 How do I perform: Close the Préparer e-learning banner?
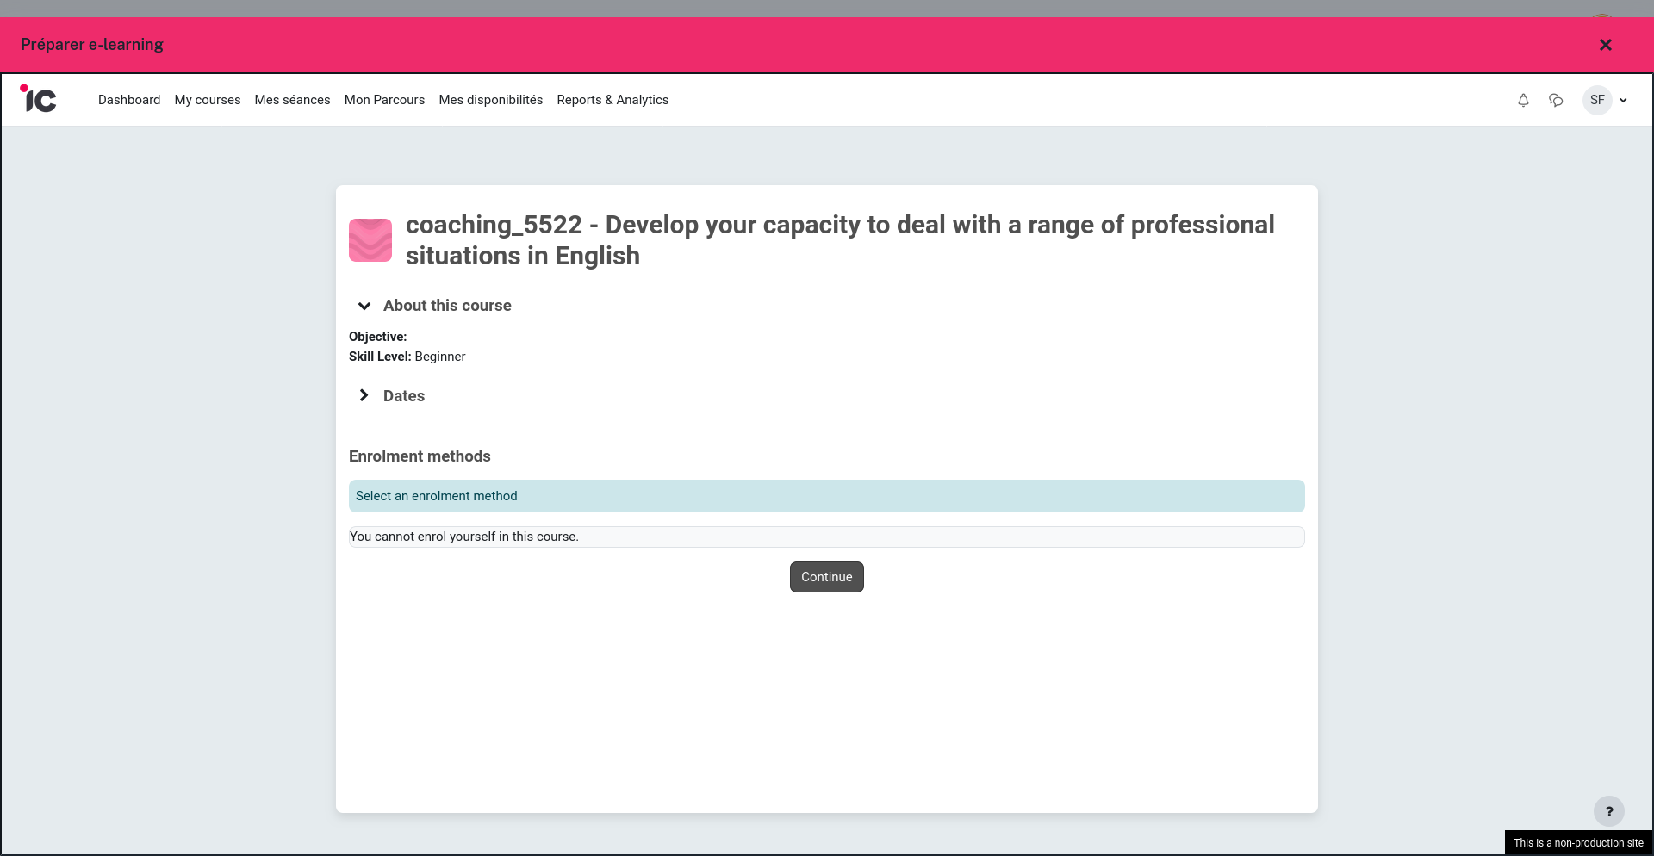[x=1605, y=44]
